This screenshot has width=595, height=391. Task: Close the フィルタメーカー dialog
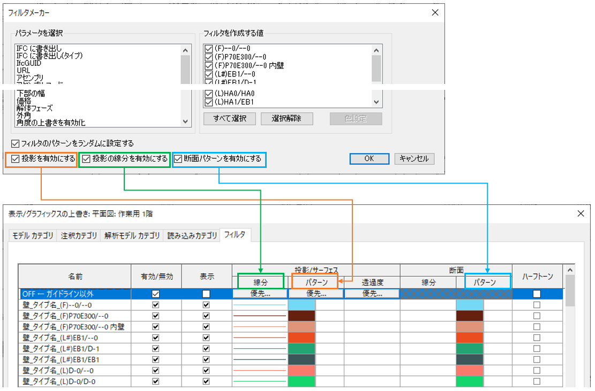[x=435, y=12]
